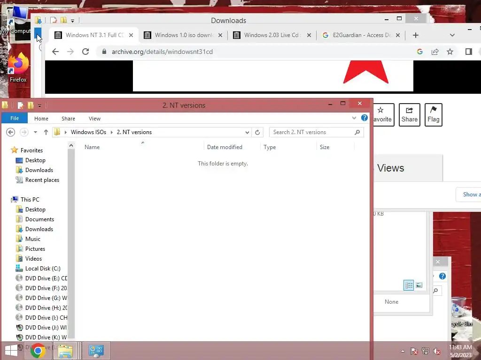Open the Home ribbon tab
Viewport: 481px width, 360px height.
[x=41, y=119]
